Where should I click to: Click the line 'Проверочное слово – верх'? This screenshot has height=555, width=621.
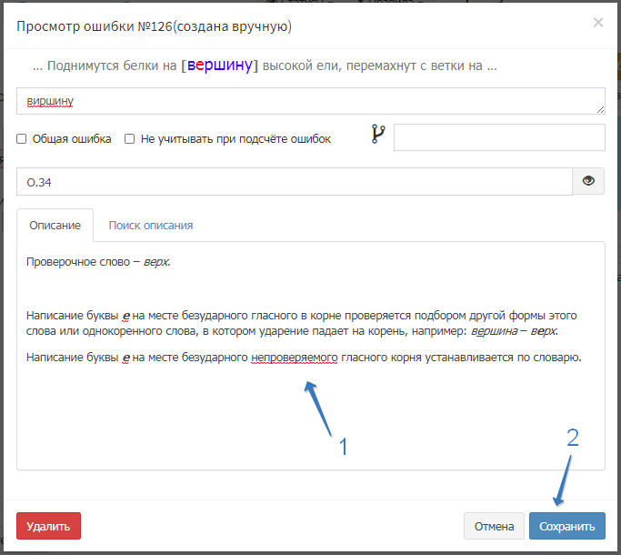(98, 262)
